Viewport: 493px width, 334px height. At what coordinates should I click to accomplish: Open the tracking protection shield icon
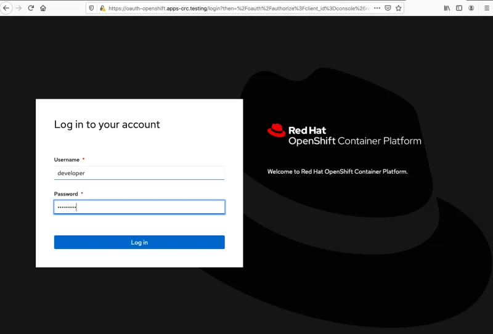click(92, 8)
